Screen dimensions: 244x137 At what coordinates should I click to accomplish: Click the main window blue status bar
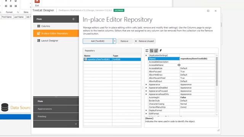[x=15, y=117]
